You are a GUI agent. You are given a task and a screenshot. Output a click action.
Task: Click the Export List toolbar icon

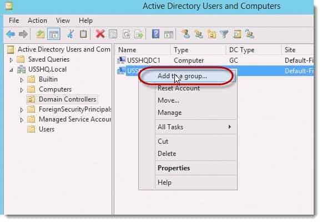139,34
